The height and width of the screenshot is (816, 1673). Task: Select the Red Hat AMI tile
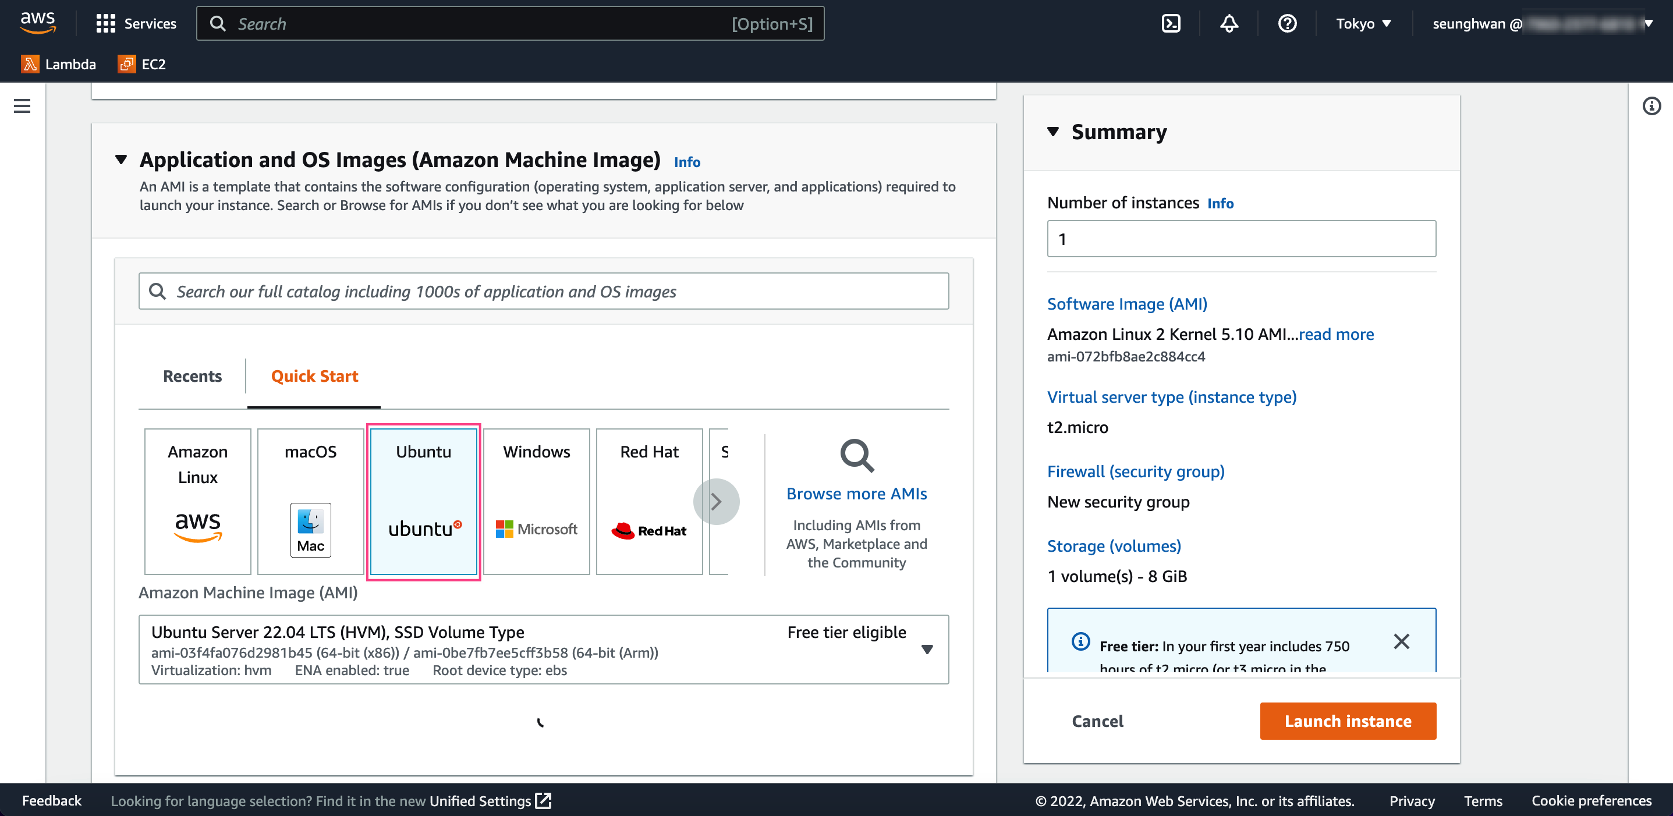pyautogui.click(x=649, y=501)
